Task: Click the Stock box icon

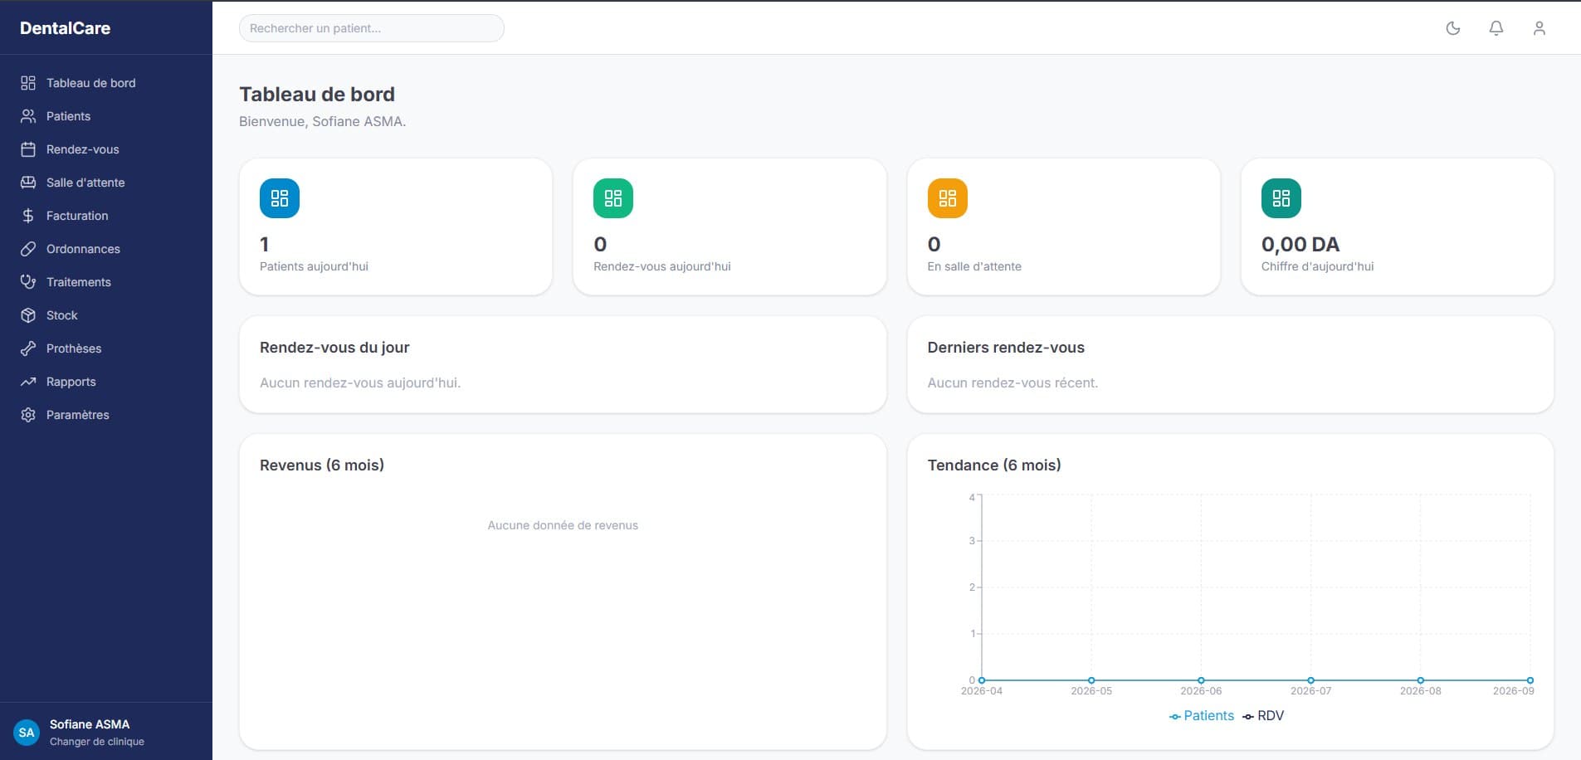Action: click(28, 315)
